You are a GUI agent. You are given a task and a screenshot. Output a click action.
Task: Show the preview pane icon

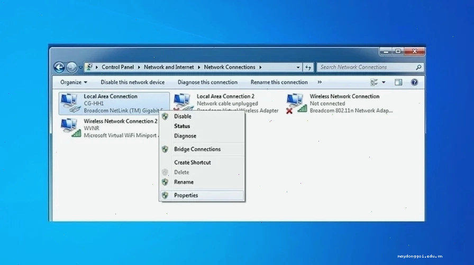(x=398, y=82)
